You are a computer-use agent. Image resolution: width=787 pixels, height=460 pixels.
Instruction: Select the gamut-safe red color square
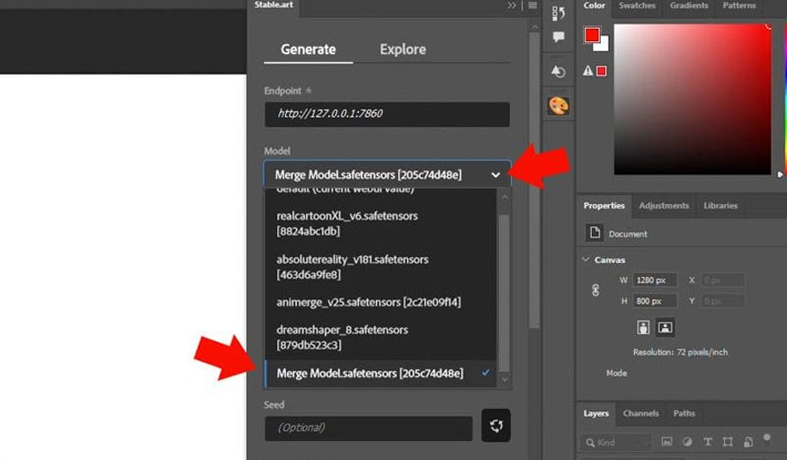click(x=602, y=71)
